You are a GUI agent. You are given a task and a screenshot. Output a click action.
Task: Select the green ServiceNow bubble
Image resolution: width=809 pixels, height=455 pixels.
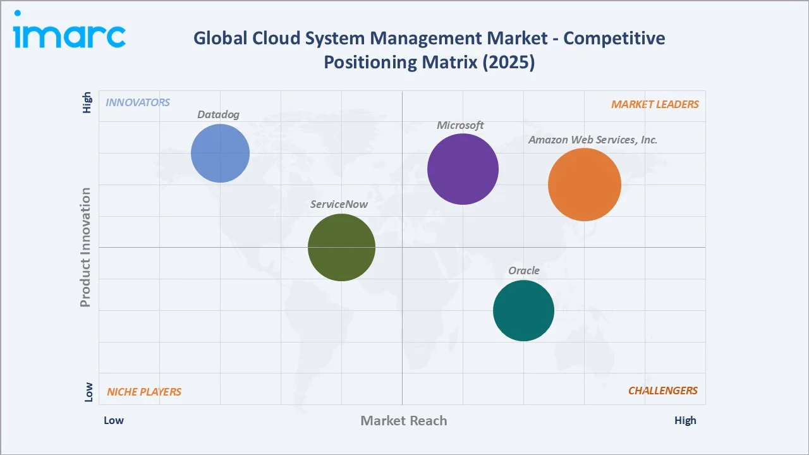click(x=342, y=247)
